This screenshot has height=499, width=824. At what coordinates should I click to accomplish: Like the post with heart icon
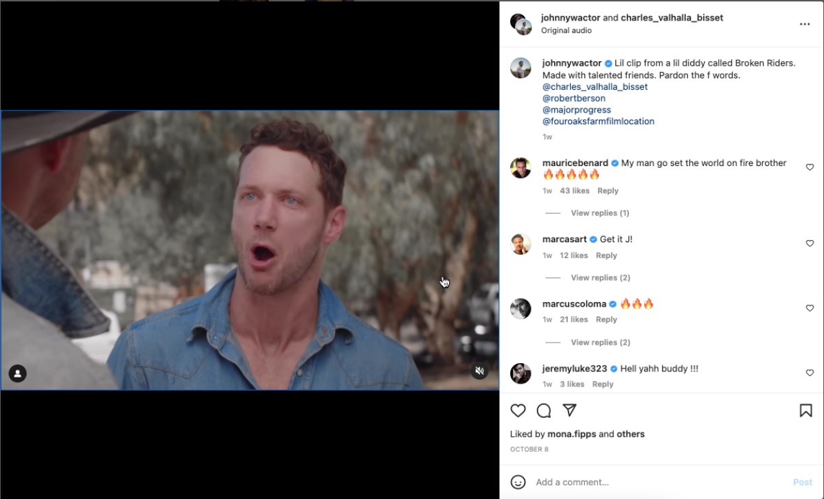(x=518, y=410)
